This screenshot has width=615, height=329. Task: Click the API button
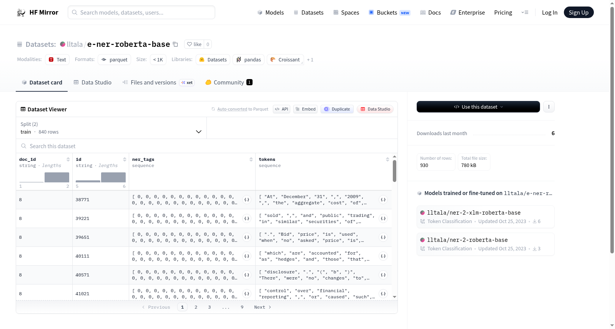282,109
